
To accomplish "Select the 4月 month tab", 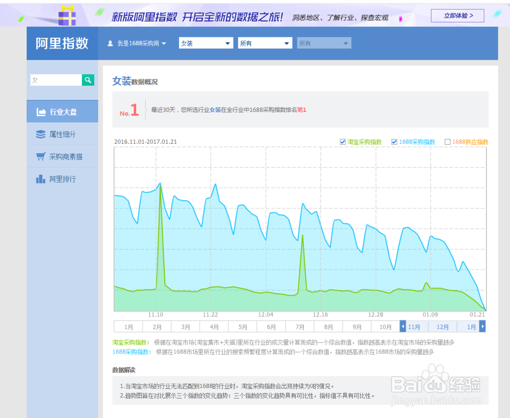I will [x=214, y=327].
